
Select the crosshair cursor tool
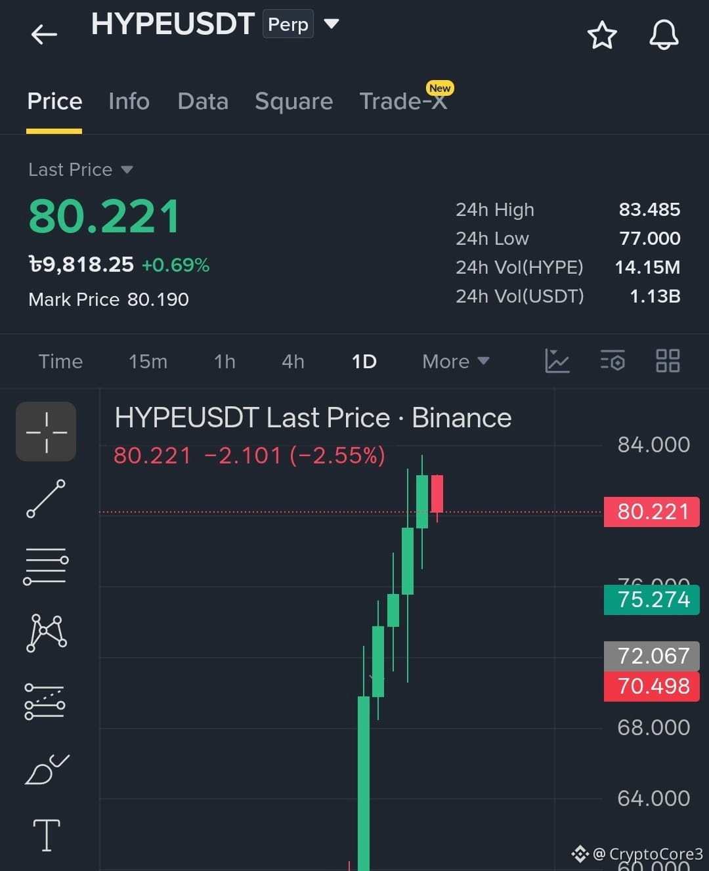tap(46, 432)
